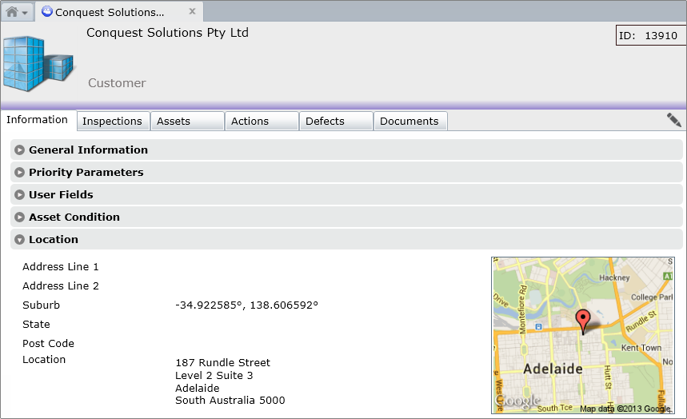Expand the General Information section
Viewport: 687px width, 419px height.
(x=346, y=150)
